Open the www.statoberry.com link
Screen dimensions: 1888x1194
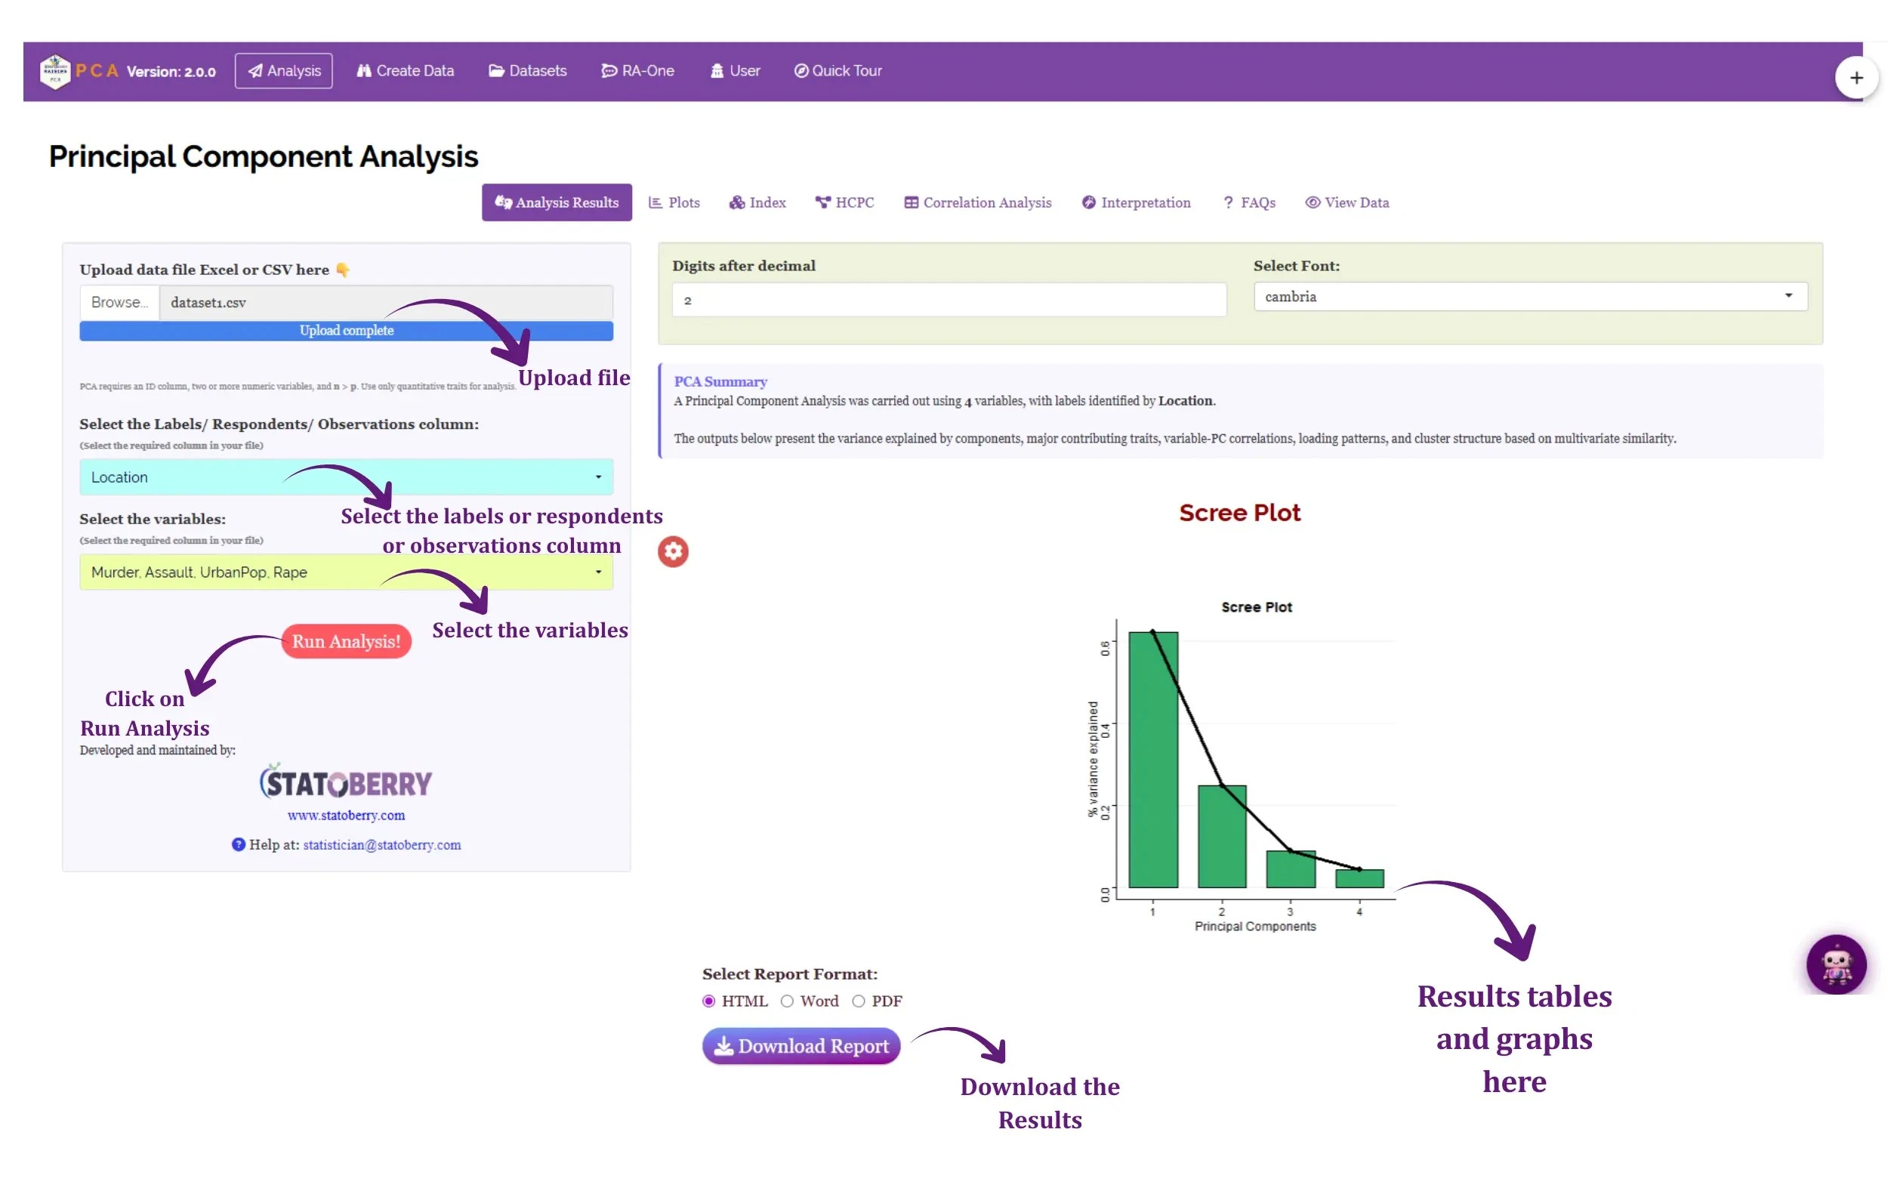[346, 816]
